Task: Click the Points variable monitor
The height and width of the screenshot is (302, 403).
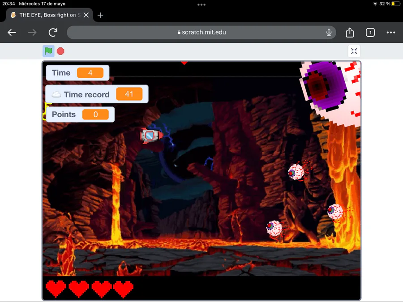Action: point(80,114)
